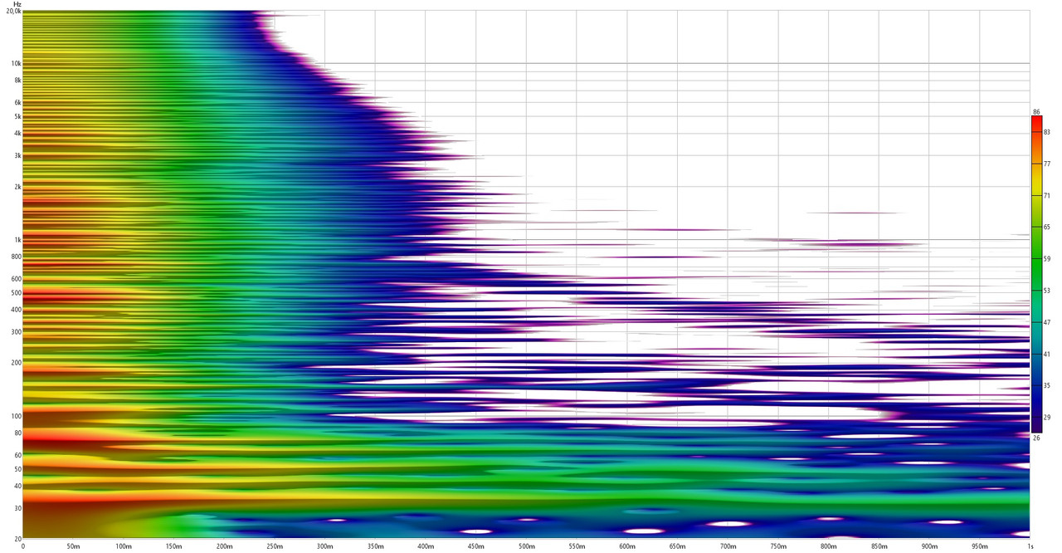The width and height of the screenshot is (1062, 553).
Task: Click the 250m time axis label
Action: tap(275, 547)
